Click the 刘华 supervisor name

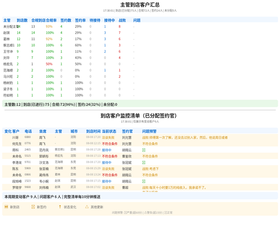point(7,58)
